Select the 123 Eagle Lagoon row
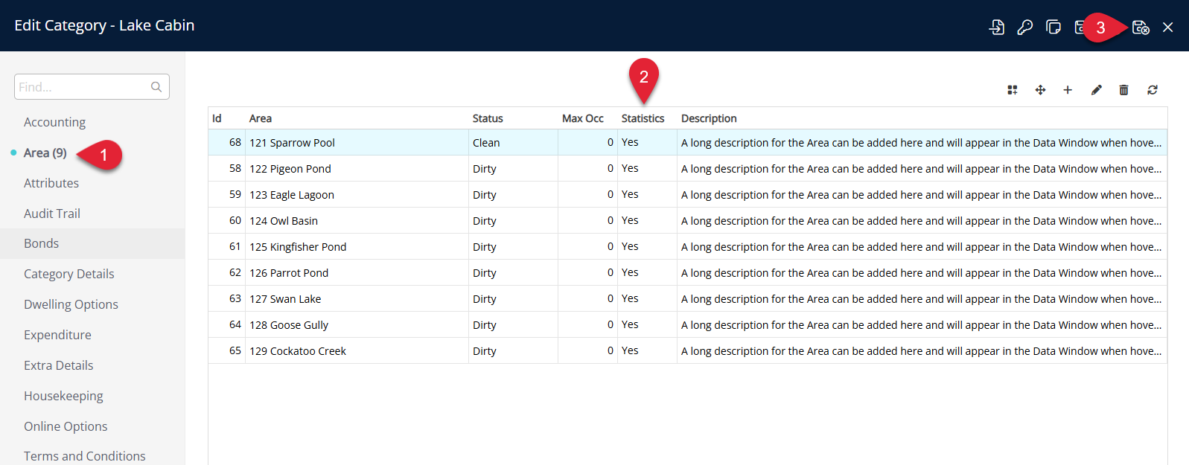The height and width of the screenshot is (465, 1189). tap(687, 194)
